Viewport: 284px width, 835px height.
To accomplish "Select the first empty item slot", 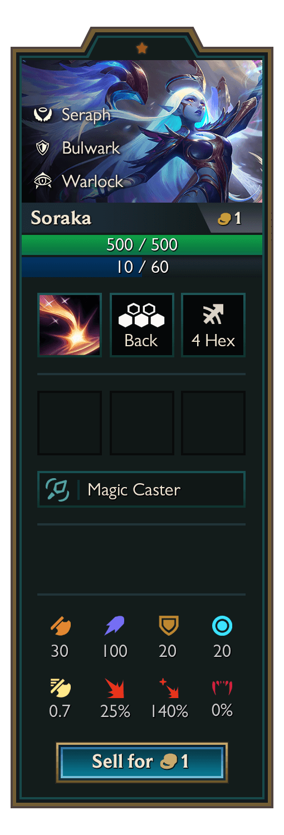I will pos(70,423).
